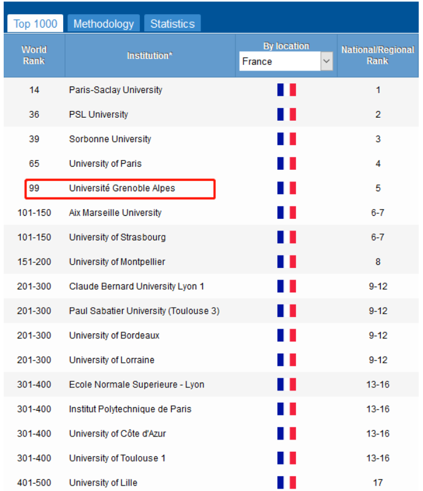Click French flag in Grenoble Alpes row
Viewport: 423px width, 491px height.
(x=286, y=188)
